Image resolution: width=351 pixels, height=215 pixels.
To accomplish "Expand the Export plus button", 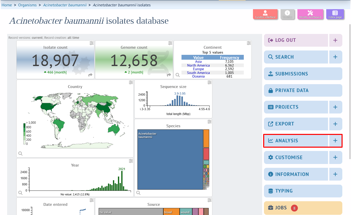I will (x=335, y=124).
